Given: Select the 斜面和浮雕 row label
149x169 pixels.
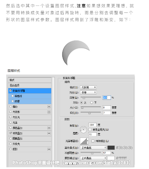Looking at the screenshot, I should [x=19, y=91].
